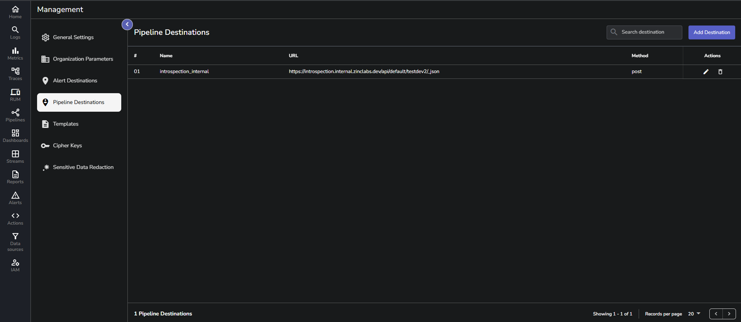Click the Add Destination button

[711, 32]
